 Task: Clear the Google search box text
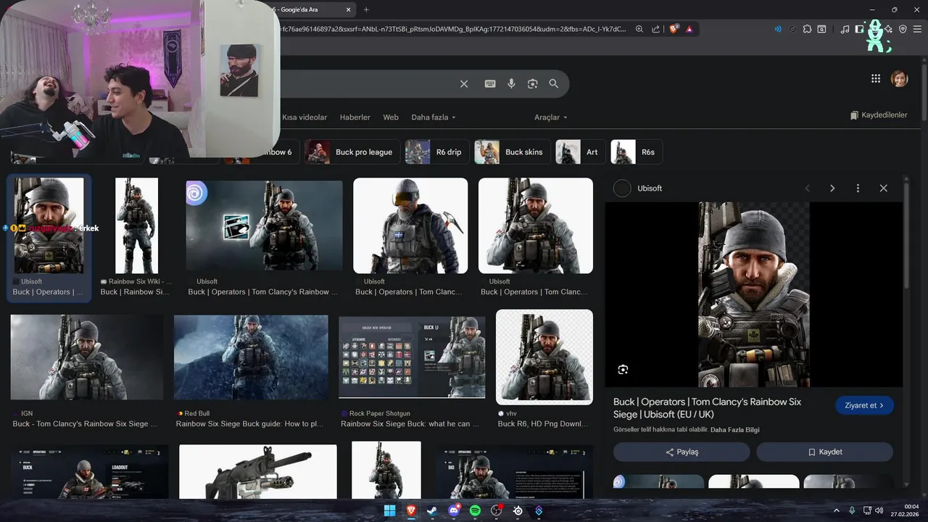(464, 84)
